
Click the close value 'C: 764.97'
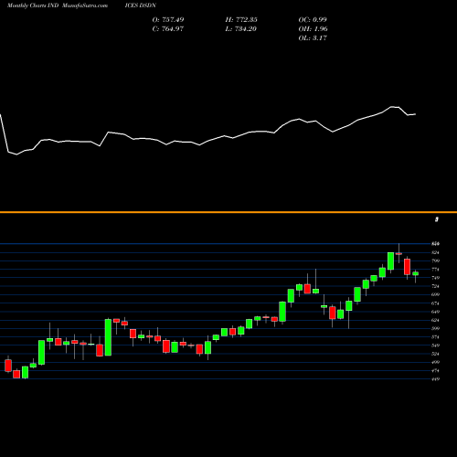[x=168, y=28]
